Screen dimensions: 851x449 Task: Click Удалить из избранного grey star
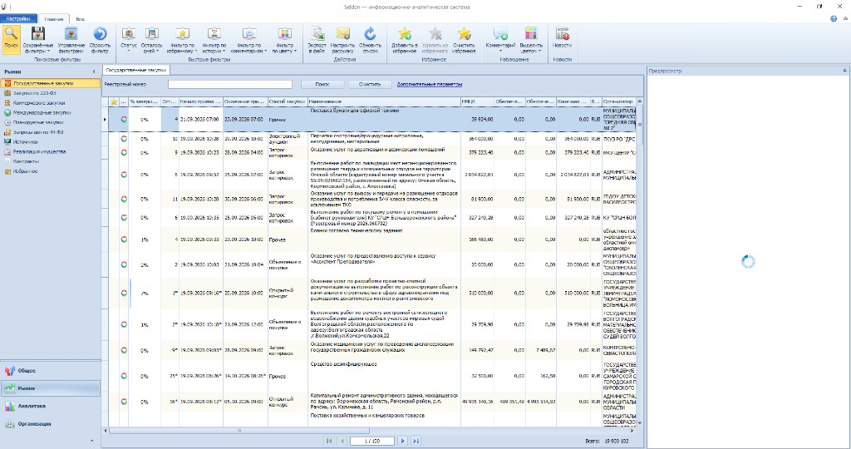point(435,39)
